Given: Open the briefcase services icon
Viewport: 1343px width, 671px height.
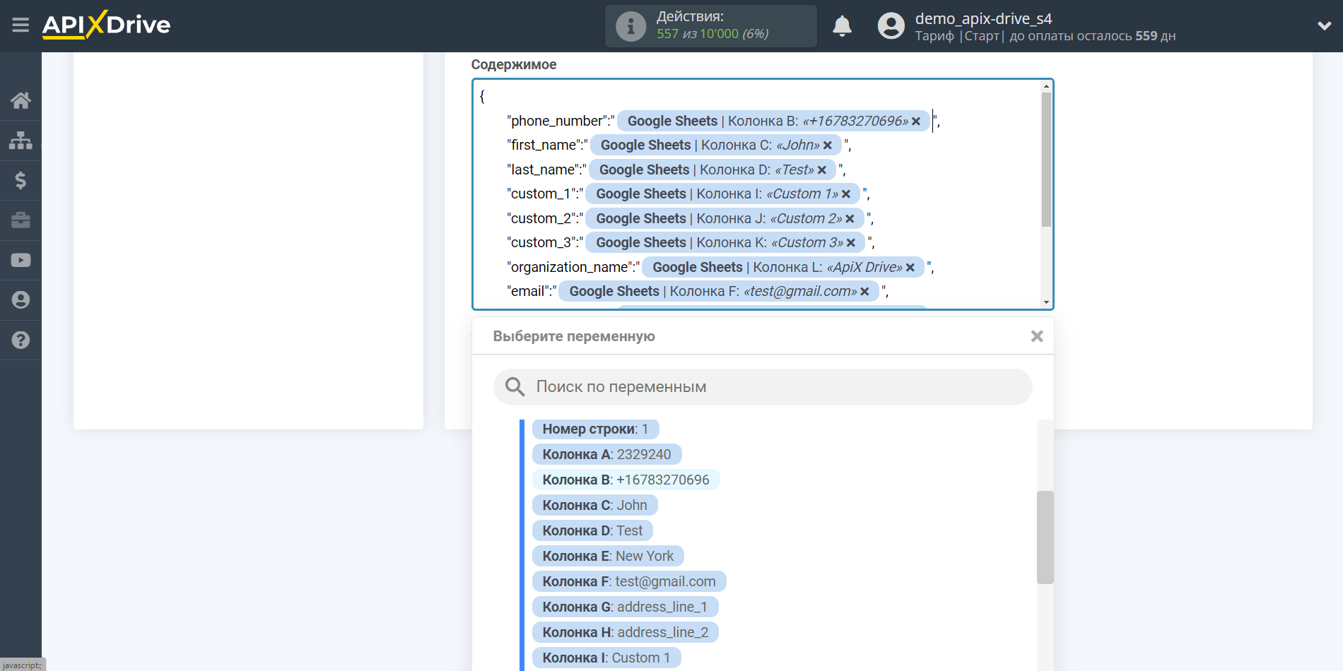Looking at the screenshot, I should click(x=20, y=220).
